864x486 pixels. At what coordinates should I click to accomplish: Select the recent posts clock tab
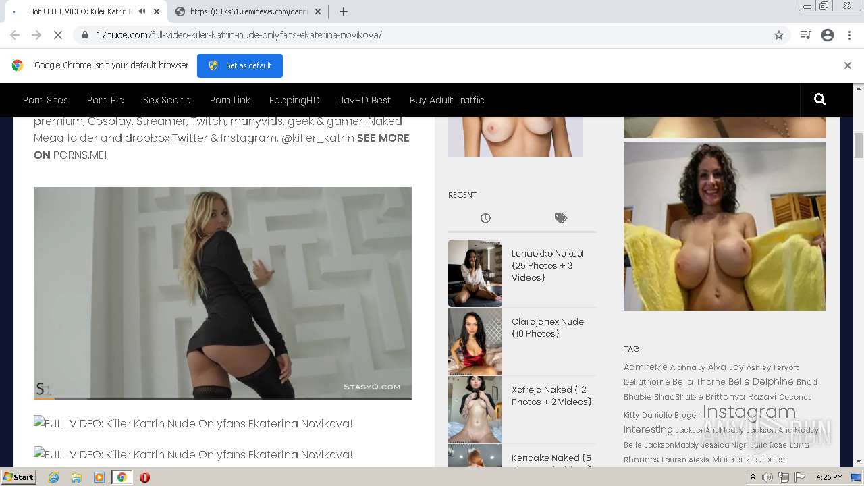(x=485, y=218)
